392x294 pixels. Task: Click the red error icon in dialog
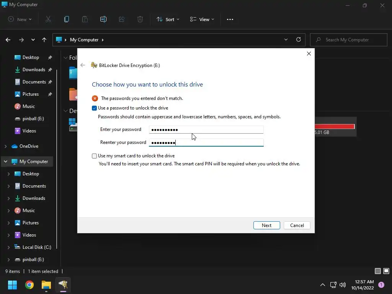(x=95, y=98)
